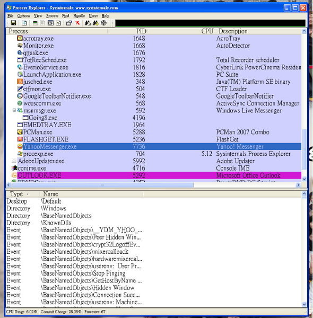This screenshot has height=318, width=313.
Task: Click the EverioService.exe process icon
Action: pos(20,67)
